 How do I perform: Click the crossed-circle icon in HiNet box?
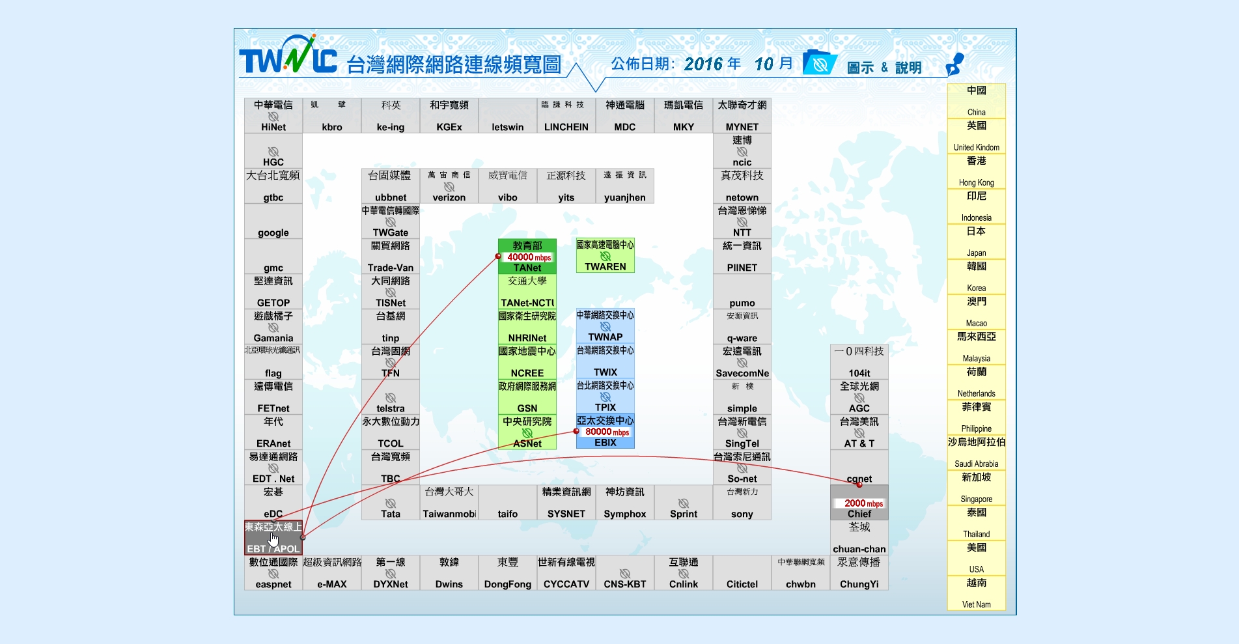(273, 117)
